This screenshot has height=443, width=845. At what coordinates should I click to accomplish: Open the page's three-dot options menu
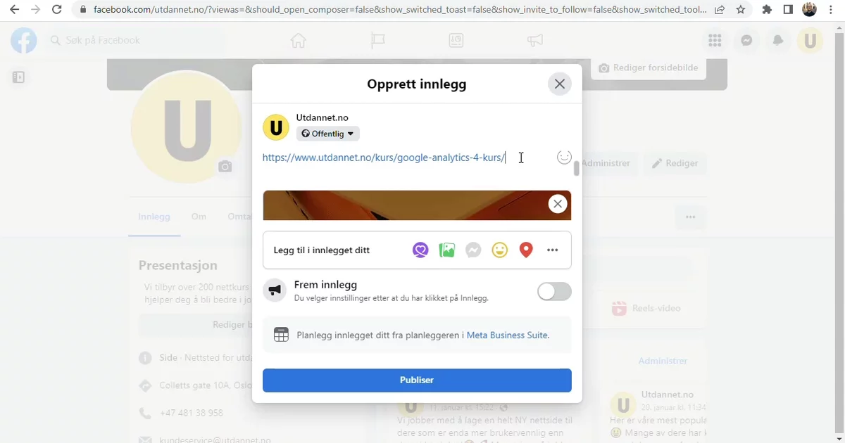691,217
